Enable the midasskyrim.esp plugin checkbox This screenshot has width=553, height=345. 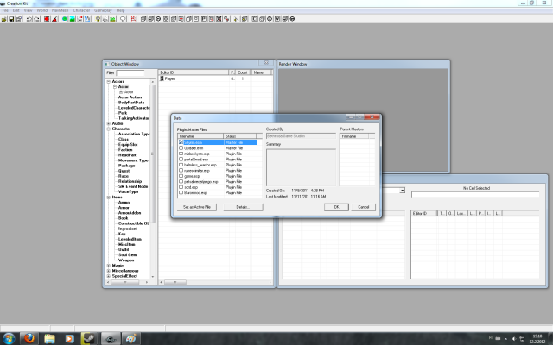tap(181, 154)
